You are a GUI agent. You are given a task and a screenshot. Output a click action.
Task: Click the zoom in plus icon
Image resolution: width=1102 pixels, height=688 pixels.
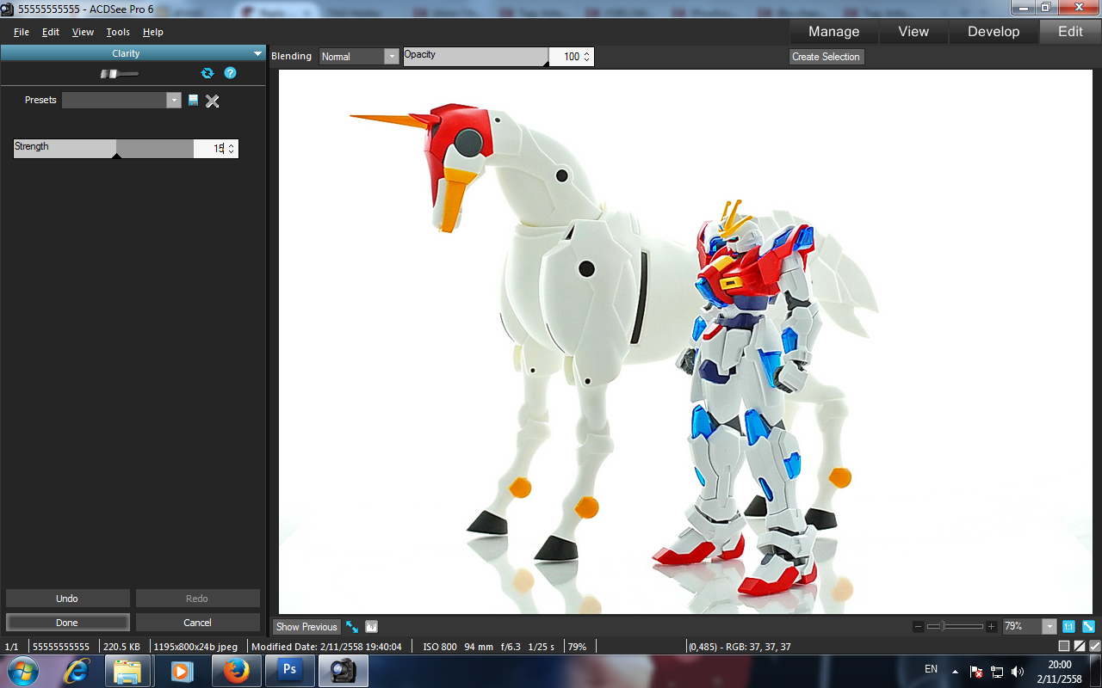[992, 627]
